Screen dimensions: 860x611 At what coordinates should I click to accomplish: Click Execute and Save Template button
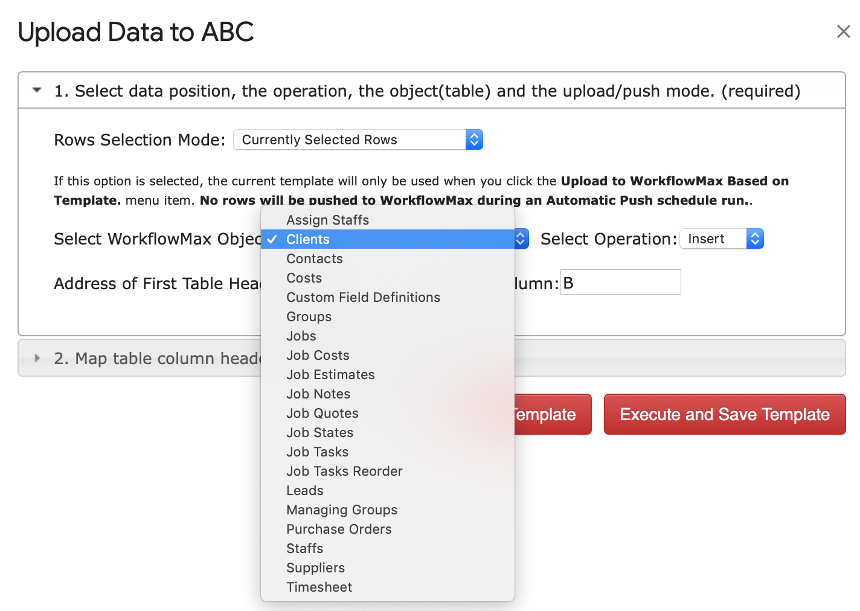click(x=725, y=414)
